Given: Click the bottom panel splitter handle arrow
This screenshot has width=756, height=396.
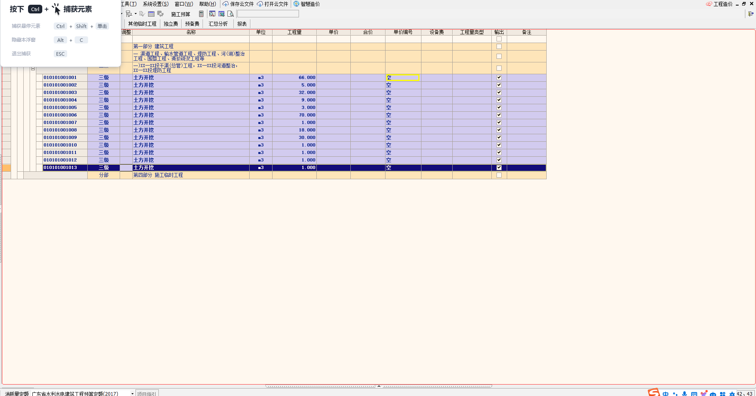Looking at the screenshot, I should (x=379, y=386).
